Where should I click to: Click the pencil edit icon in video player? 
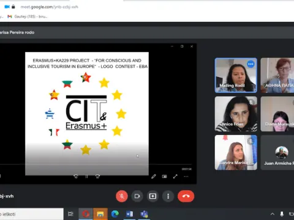point(154,177)
